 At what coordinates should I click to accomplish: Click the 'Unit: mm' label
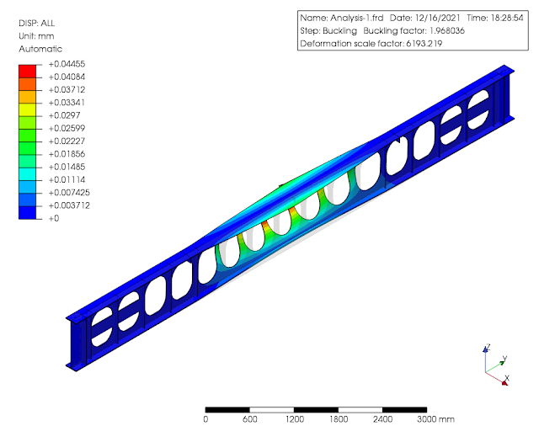(x=36, y=36)
